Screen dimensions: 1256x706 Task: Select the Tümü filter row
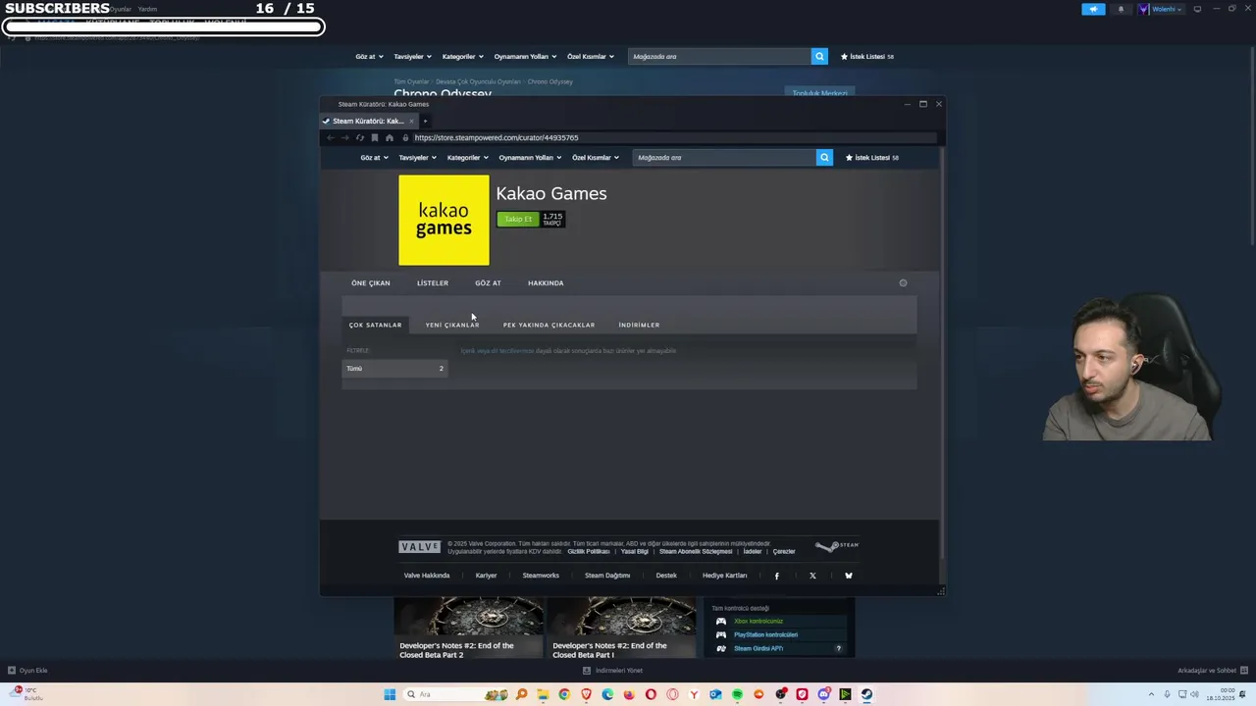394,368
